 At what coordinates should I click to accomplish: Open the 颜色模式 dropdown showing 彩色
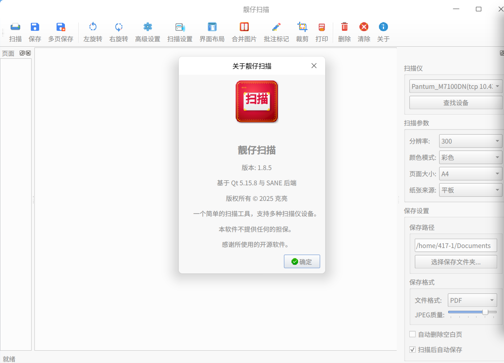471,157
